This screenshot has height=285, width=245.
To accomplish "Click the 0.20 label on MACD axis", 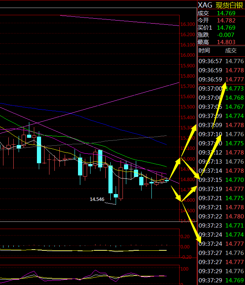I will pyautogui.click(x=185, y=236).
